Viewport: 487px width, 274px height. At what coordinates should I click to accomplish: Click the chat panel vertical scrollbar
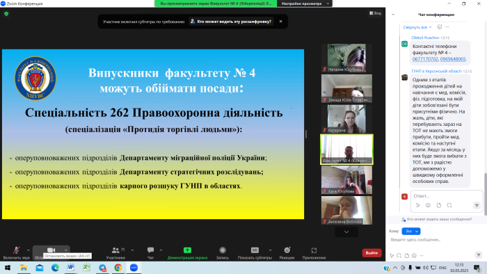pos(485,194)
